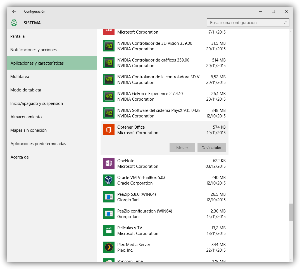
Task: Open Modo de tableta settings
Action: (x=52, y=90)
